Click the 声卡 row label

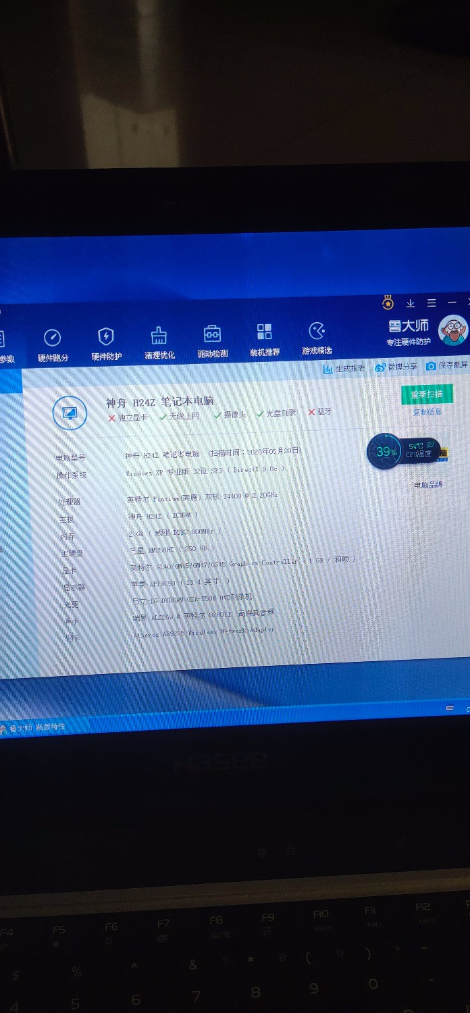pyautogui.click(x=72, y=621)
